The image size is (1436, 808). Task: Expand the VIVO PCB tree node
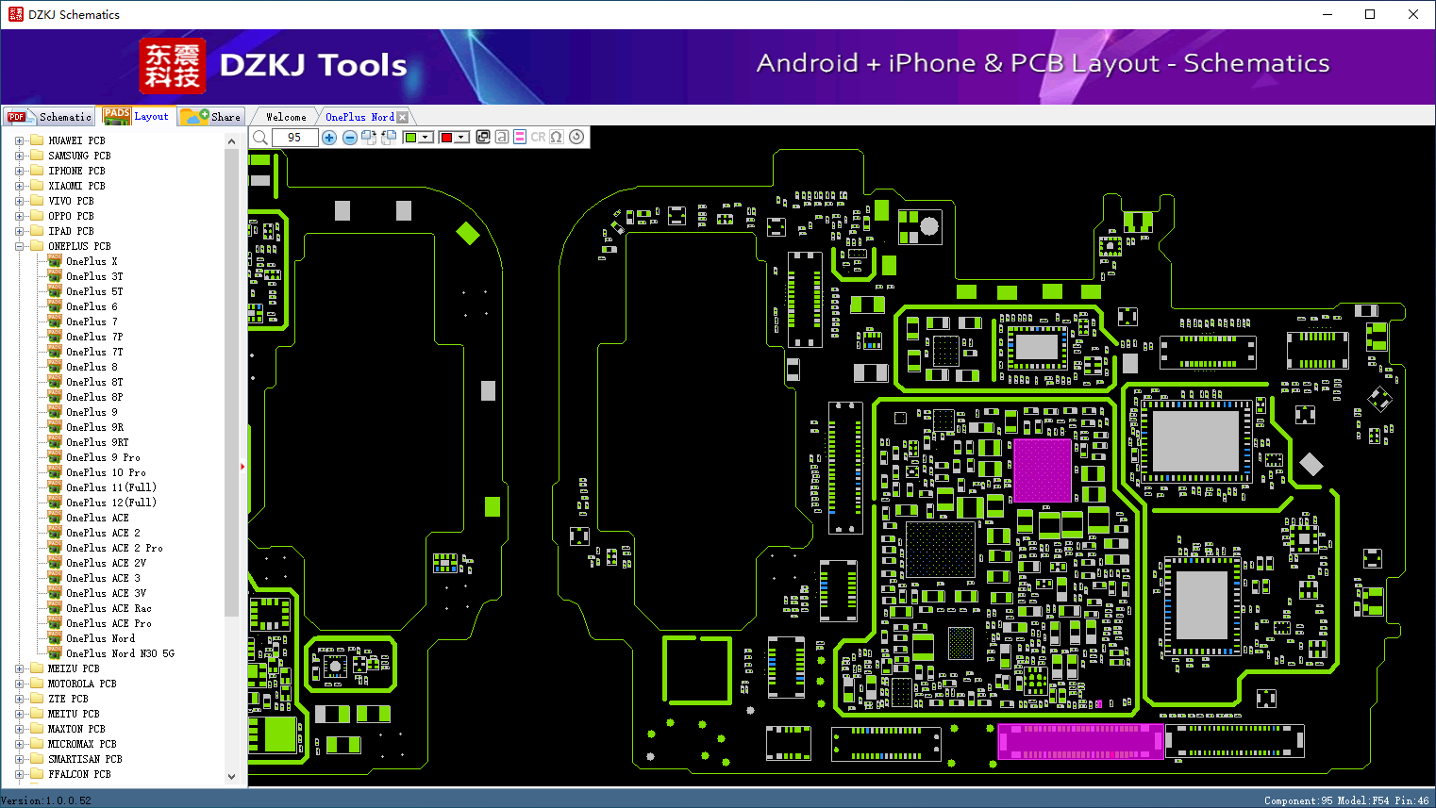tap(19, 201)
